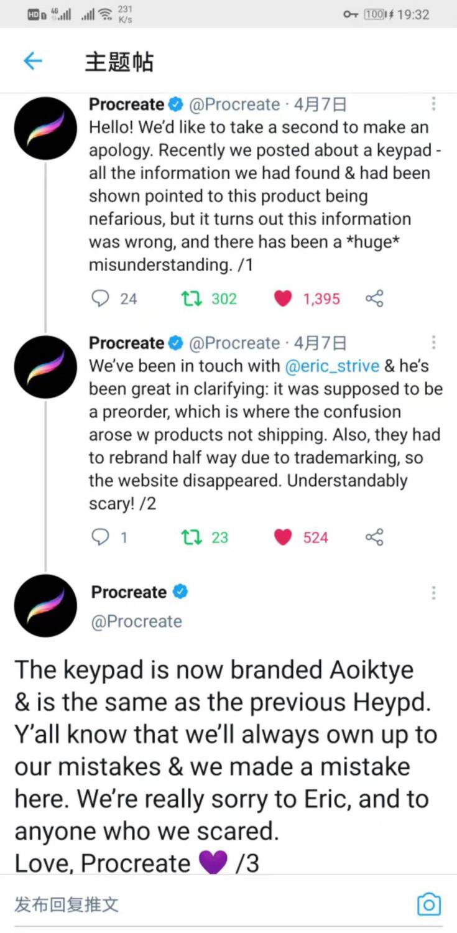Share the second Procreate tweet

(374, 537)
